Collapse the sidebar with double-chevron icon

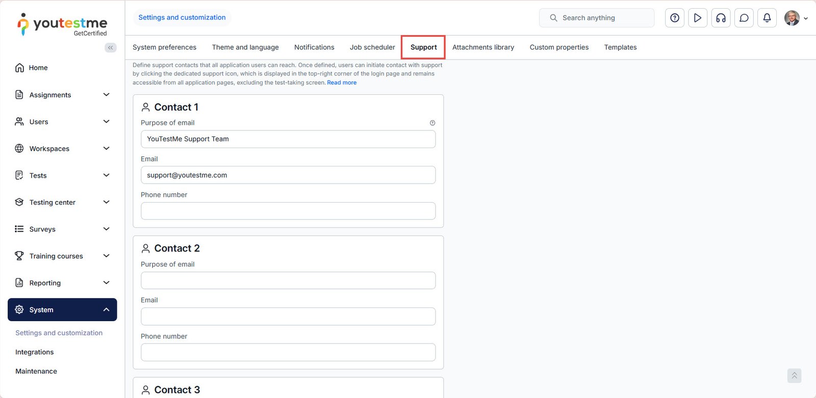(110, 48)
